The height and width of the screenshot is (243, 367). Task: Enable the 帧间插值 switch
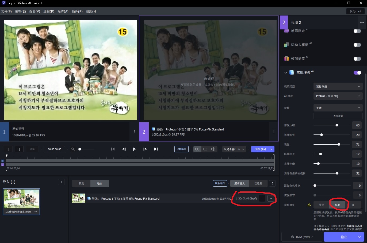[357, 59]
